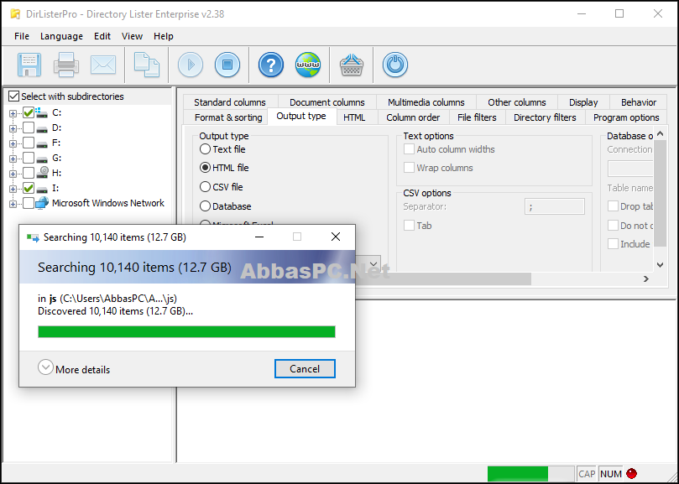Click the Copy to clipboard toolbar icon

point(146,65)
